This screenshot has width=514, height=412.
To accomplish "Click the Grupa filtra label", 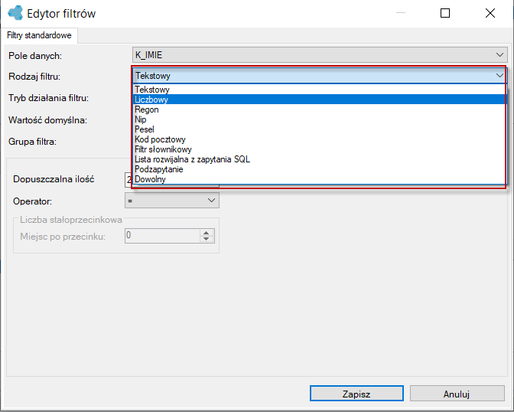I will click(32, 142).
